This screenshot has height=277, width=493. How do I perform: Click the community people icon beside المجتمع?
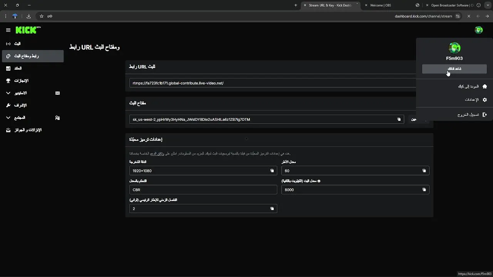(x=57, y=118)
